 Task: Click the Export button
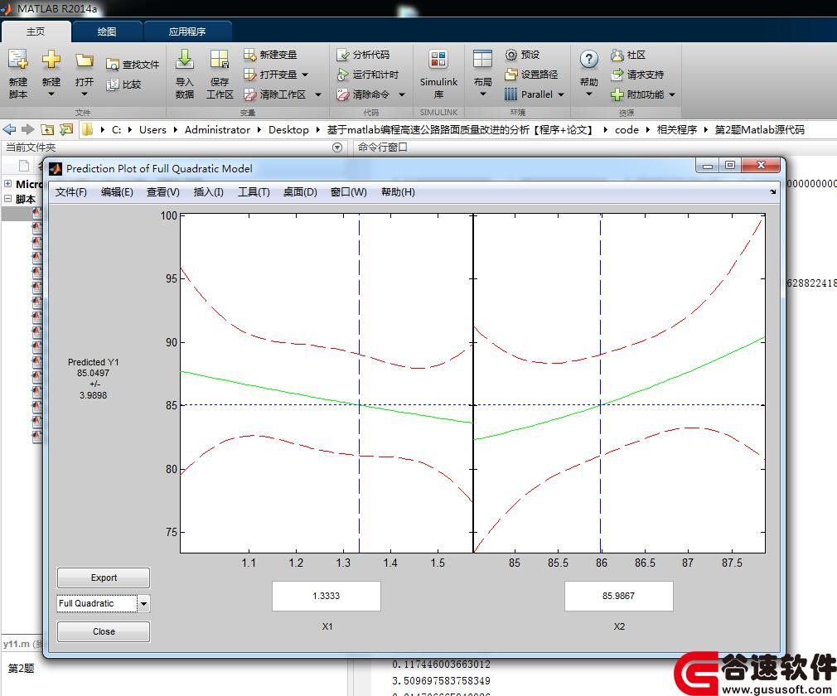pyautogui.click(x=104, y=578)
